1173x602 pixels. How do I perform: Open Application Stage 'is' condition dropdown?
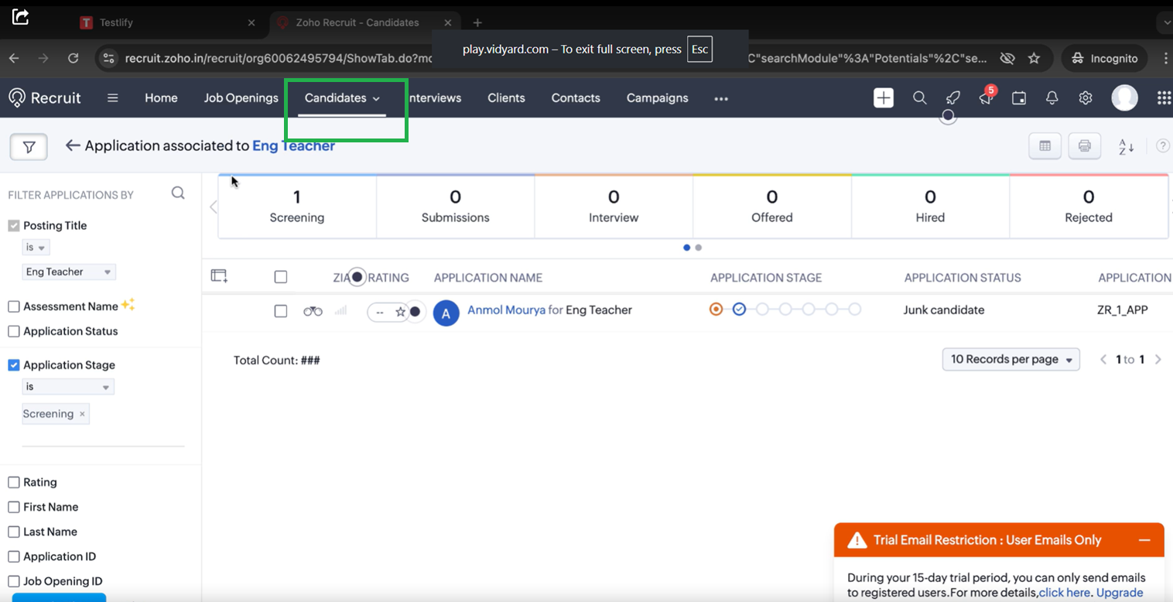tap(68, 386)
